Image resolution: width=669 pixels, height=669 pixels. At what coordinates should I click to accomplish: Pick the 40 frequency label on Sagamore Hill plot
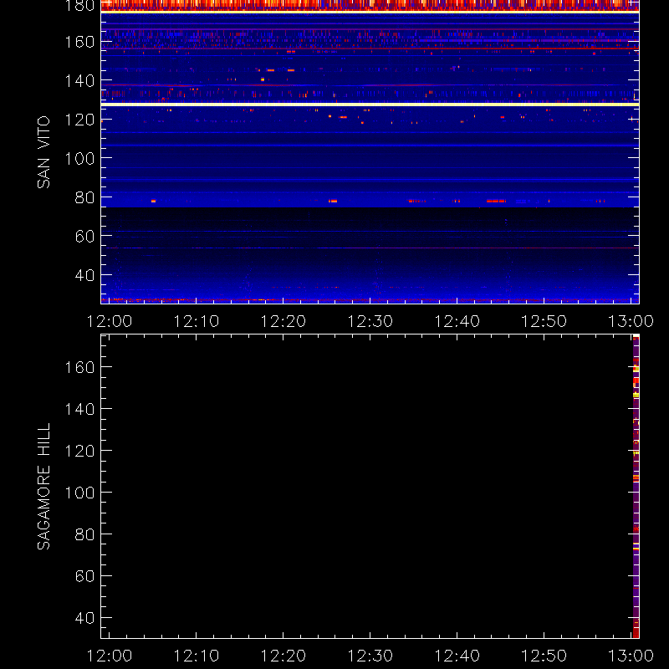pos(84,618)
